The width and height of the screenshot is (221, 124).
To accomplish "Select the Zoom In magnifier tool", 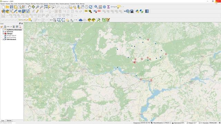I will point(38,7).
